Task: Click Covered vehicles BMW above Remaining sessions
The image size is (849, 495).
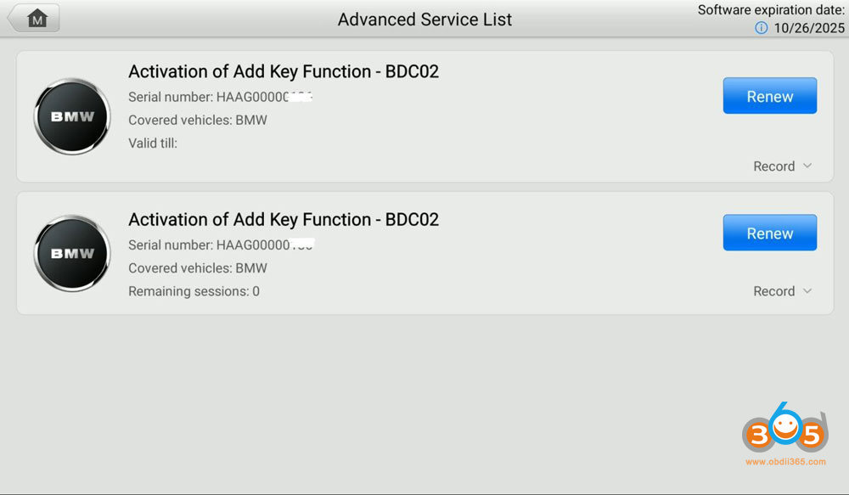Action: coord(198,268)
